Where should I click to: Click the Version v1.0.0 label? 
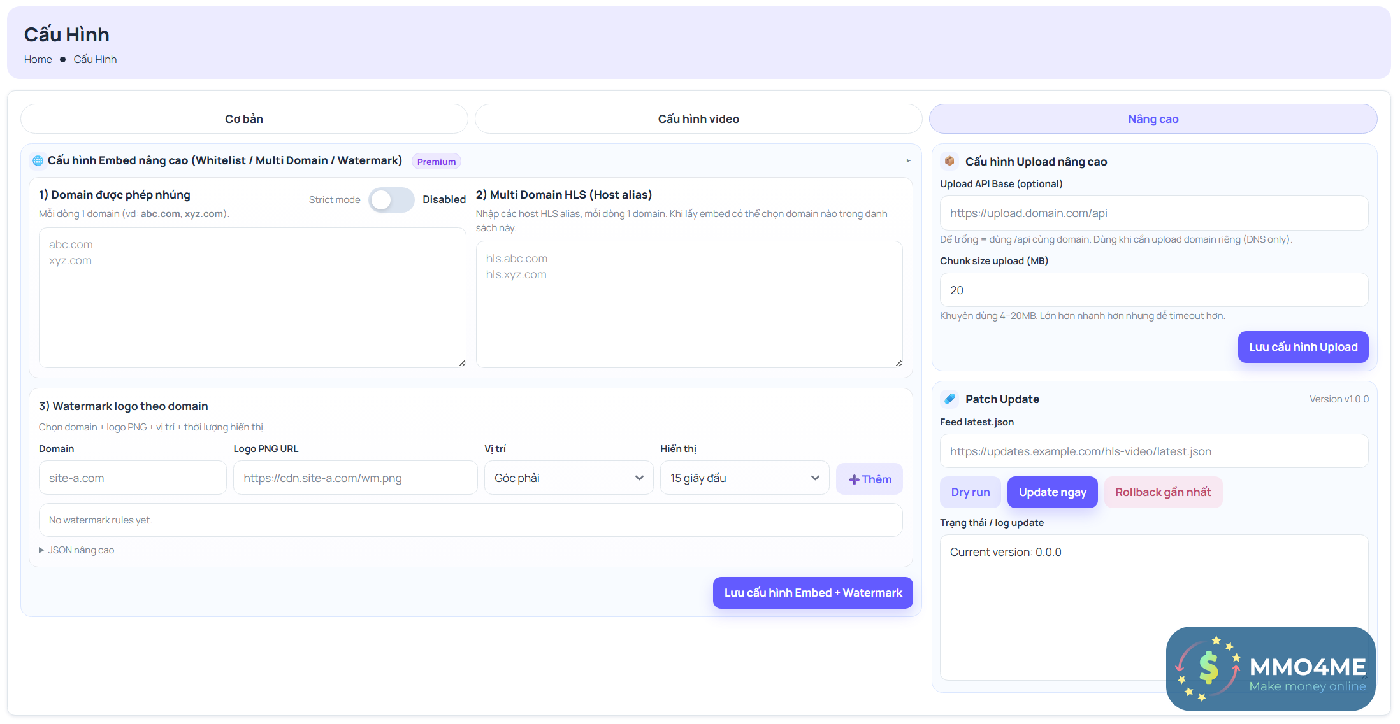coord(1339,399)
